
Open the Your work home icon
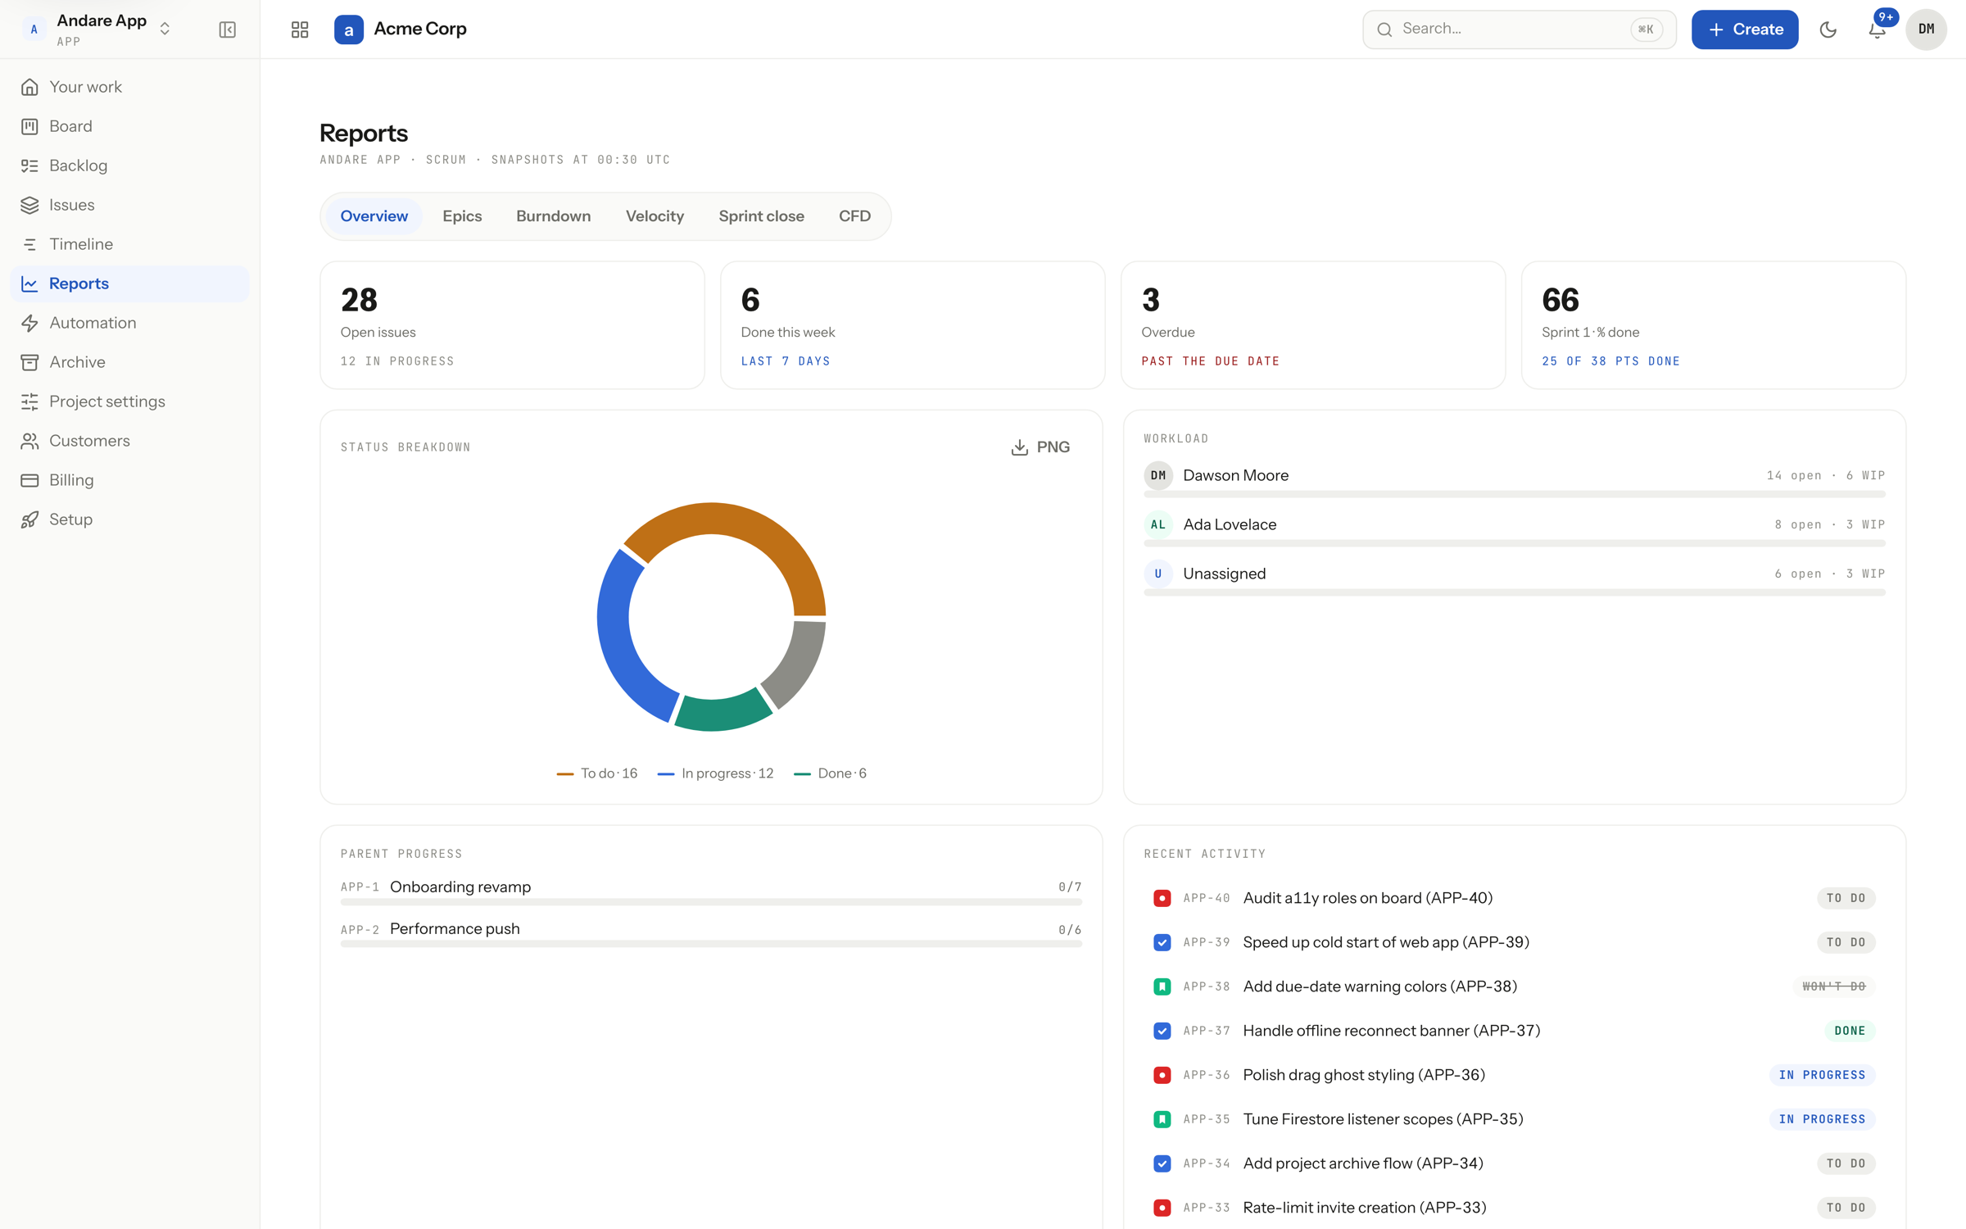(x=29, y=87)
